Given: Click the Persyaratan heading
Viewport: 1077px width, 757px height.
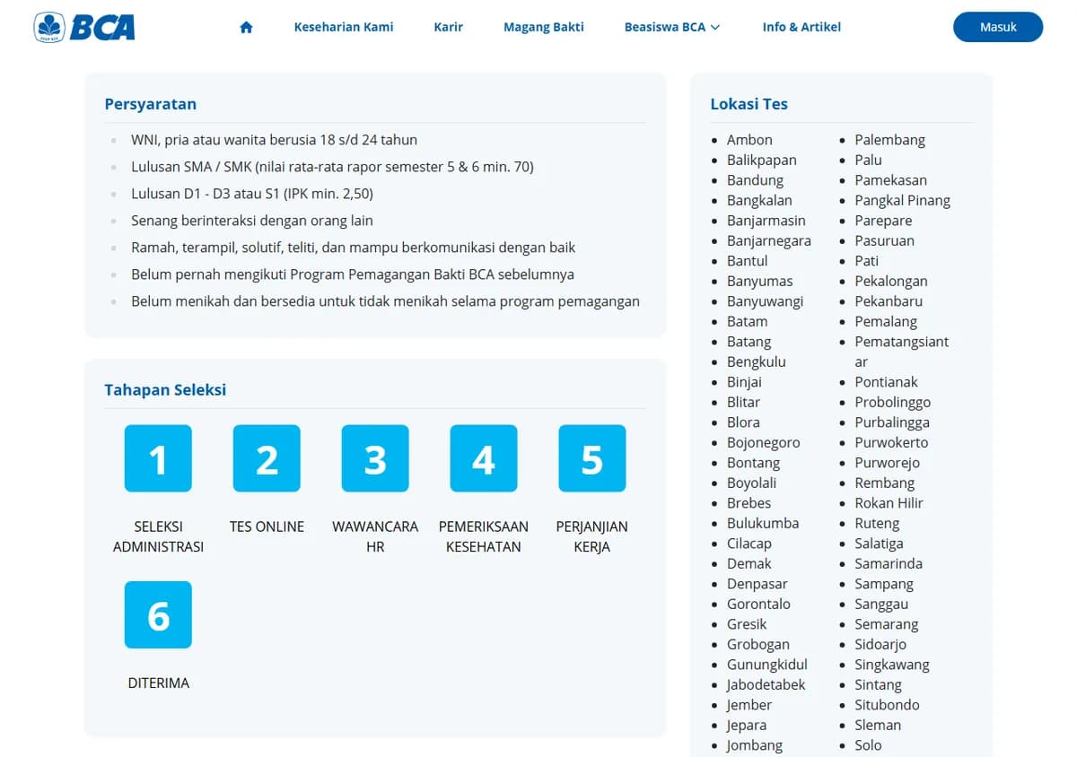Looking at the screenshot, I should [x=151, y=104].
